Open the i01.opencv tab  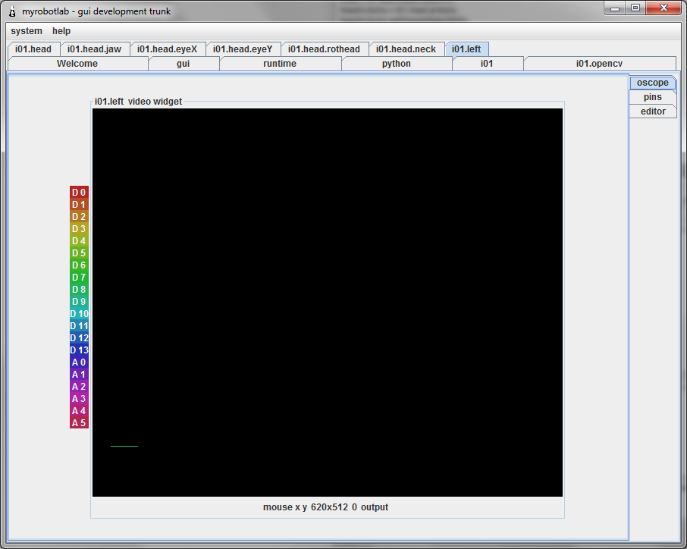point(599,64)
